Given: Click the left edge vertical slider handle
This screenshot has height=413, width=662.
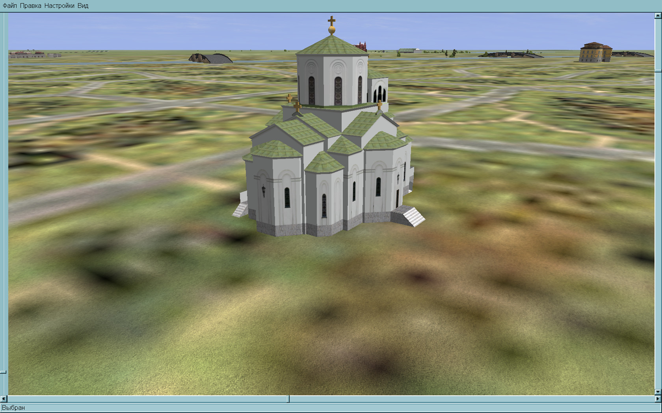Looking at the screenshot, I should (3, 372).
